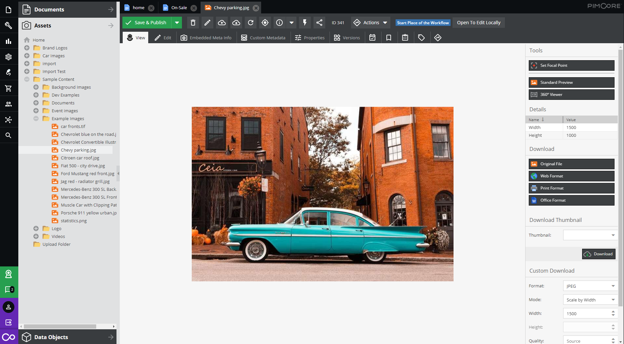
Task: Click the trash delete icon in toolbar
Action: [x=193, y=23]
